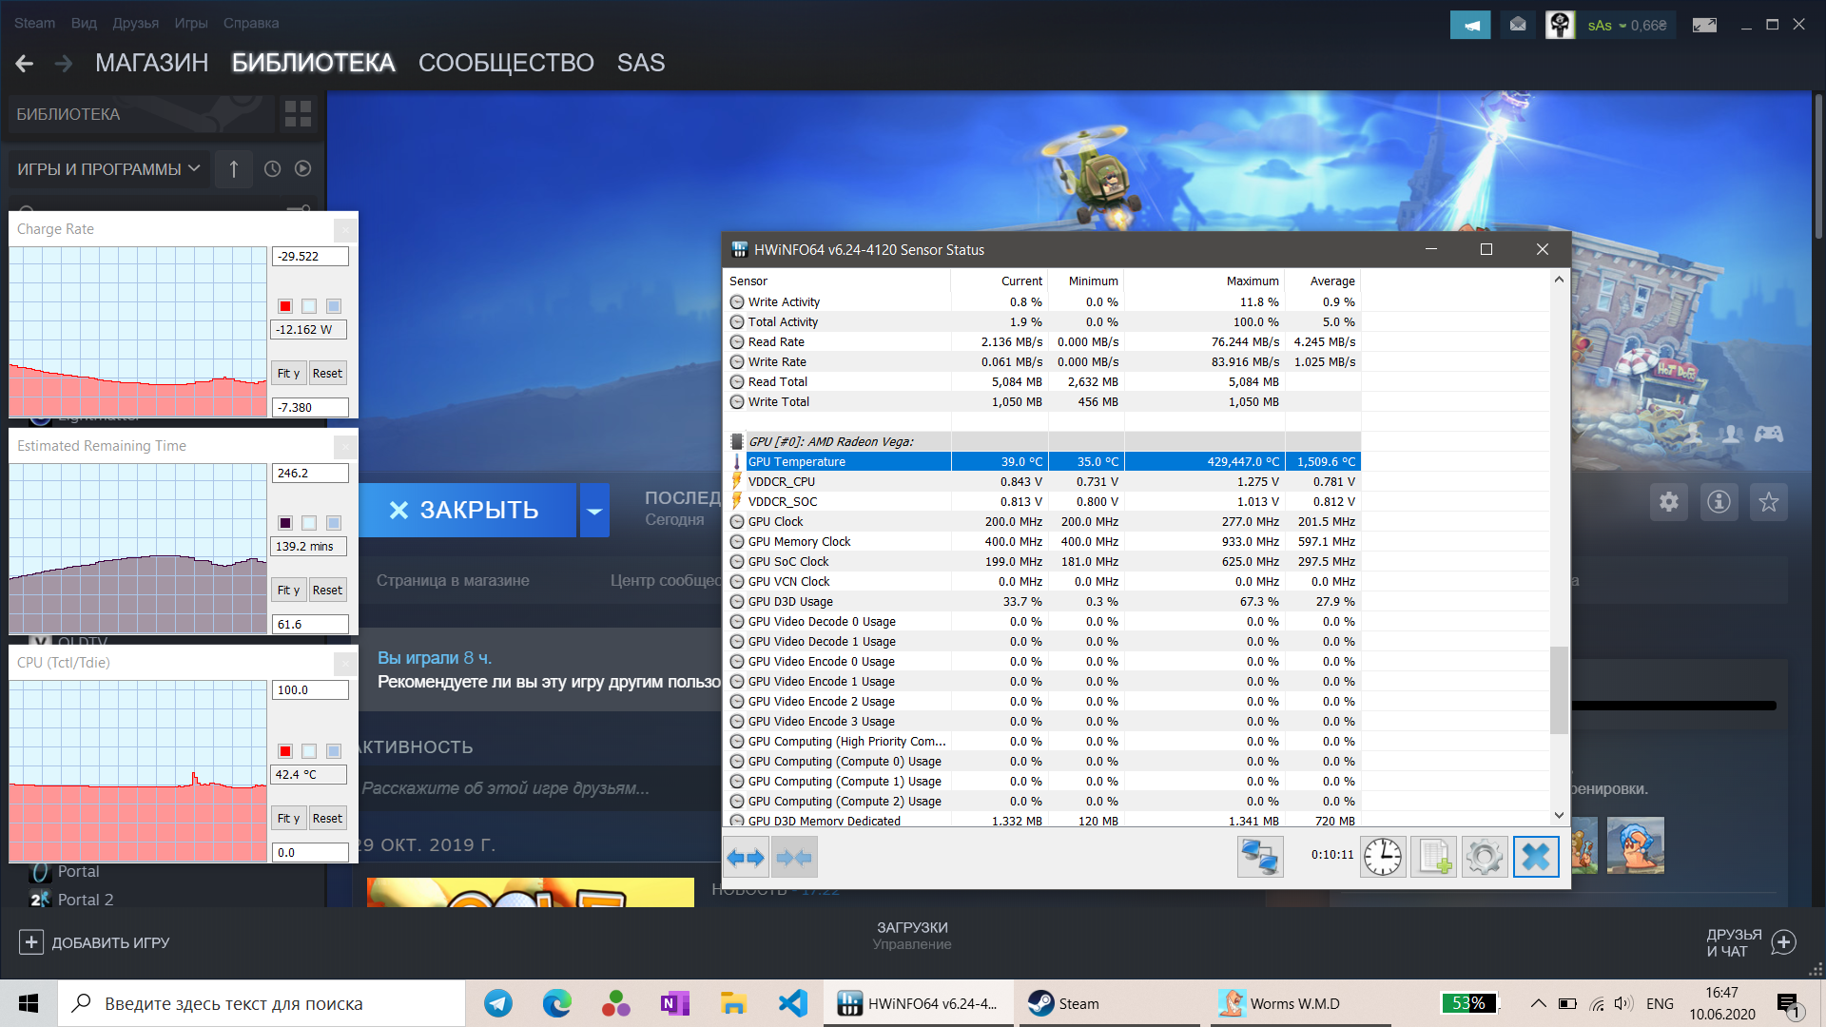Add game to favorites star icon

1768,502
